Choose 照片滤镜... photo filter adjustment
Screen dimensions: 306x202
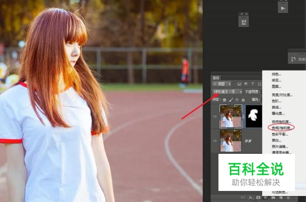tap(280, 146)
